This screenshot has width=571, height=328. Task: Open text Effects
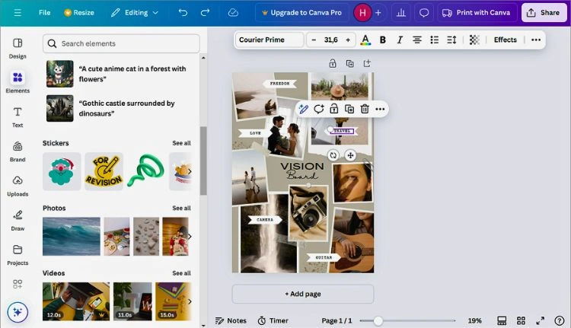click(505, 40)
